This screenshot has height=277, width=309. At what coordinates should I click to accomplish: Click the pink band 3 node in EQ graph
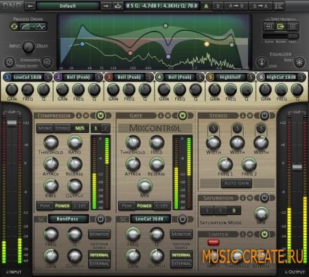coord(130,53)
